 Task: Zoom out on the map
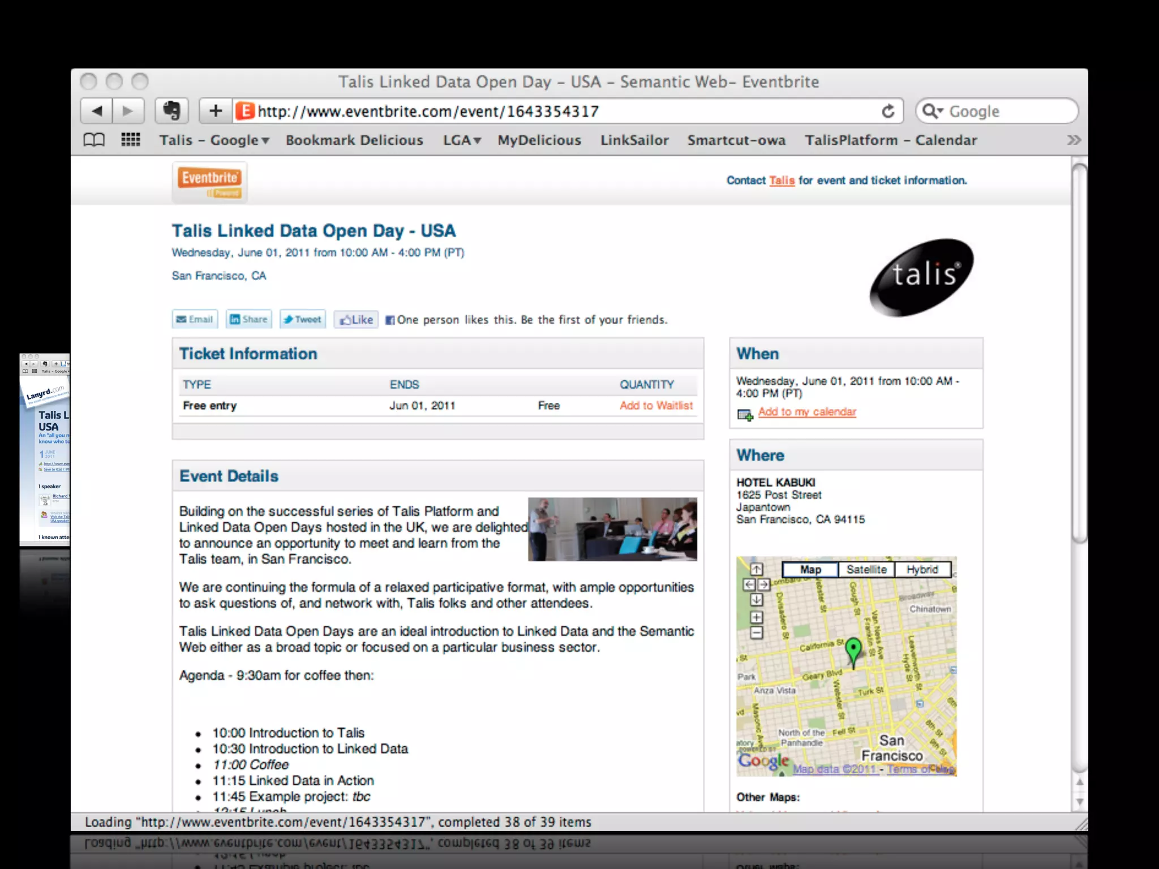pos(757,633)
